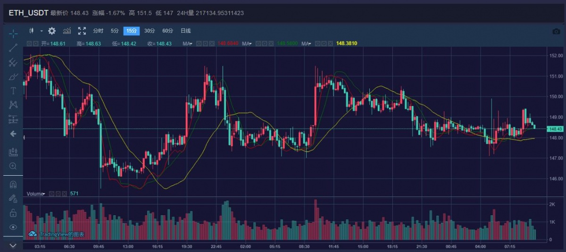Image resolution: width=566 pixels, height=252 pixels.
Task: Click the 涨幅 -1.67% change readout
Action: tap(108, 13)
